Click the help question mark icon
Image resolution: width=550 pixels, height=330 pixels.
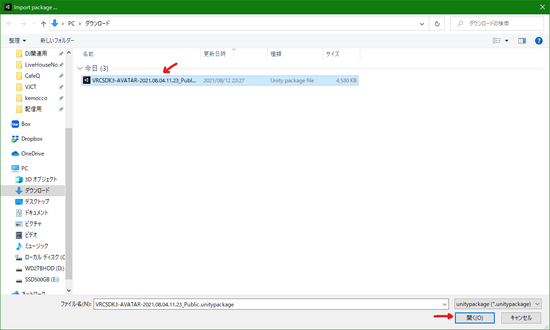(x=538, y=41)
